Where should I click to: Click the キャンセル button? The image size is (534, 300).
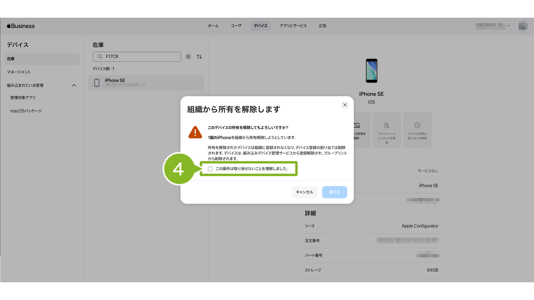(x=304, y=192)
